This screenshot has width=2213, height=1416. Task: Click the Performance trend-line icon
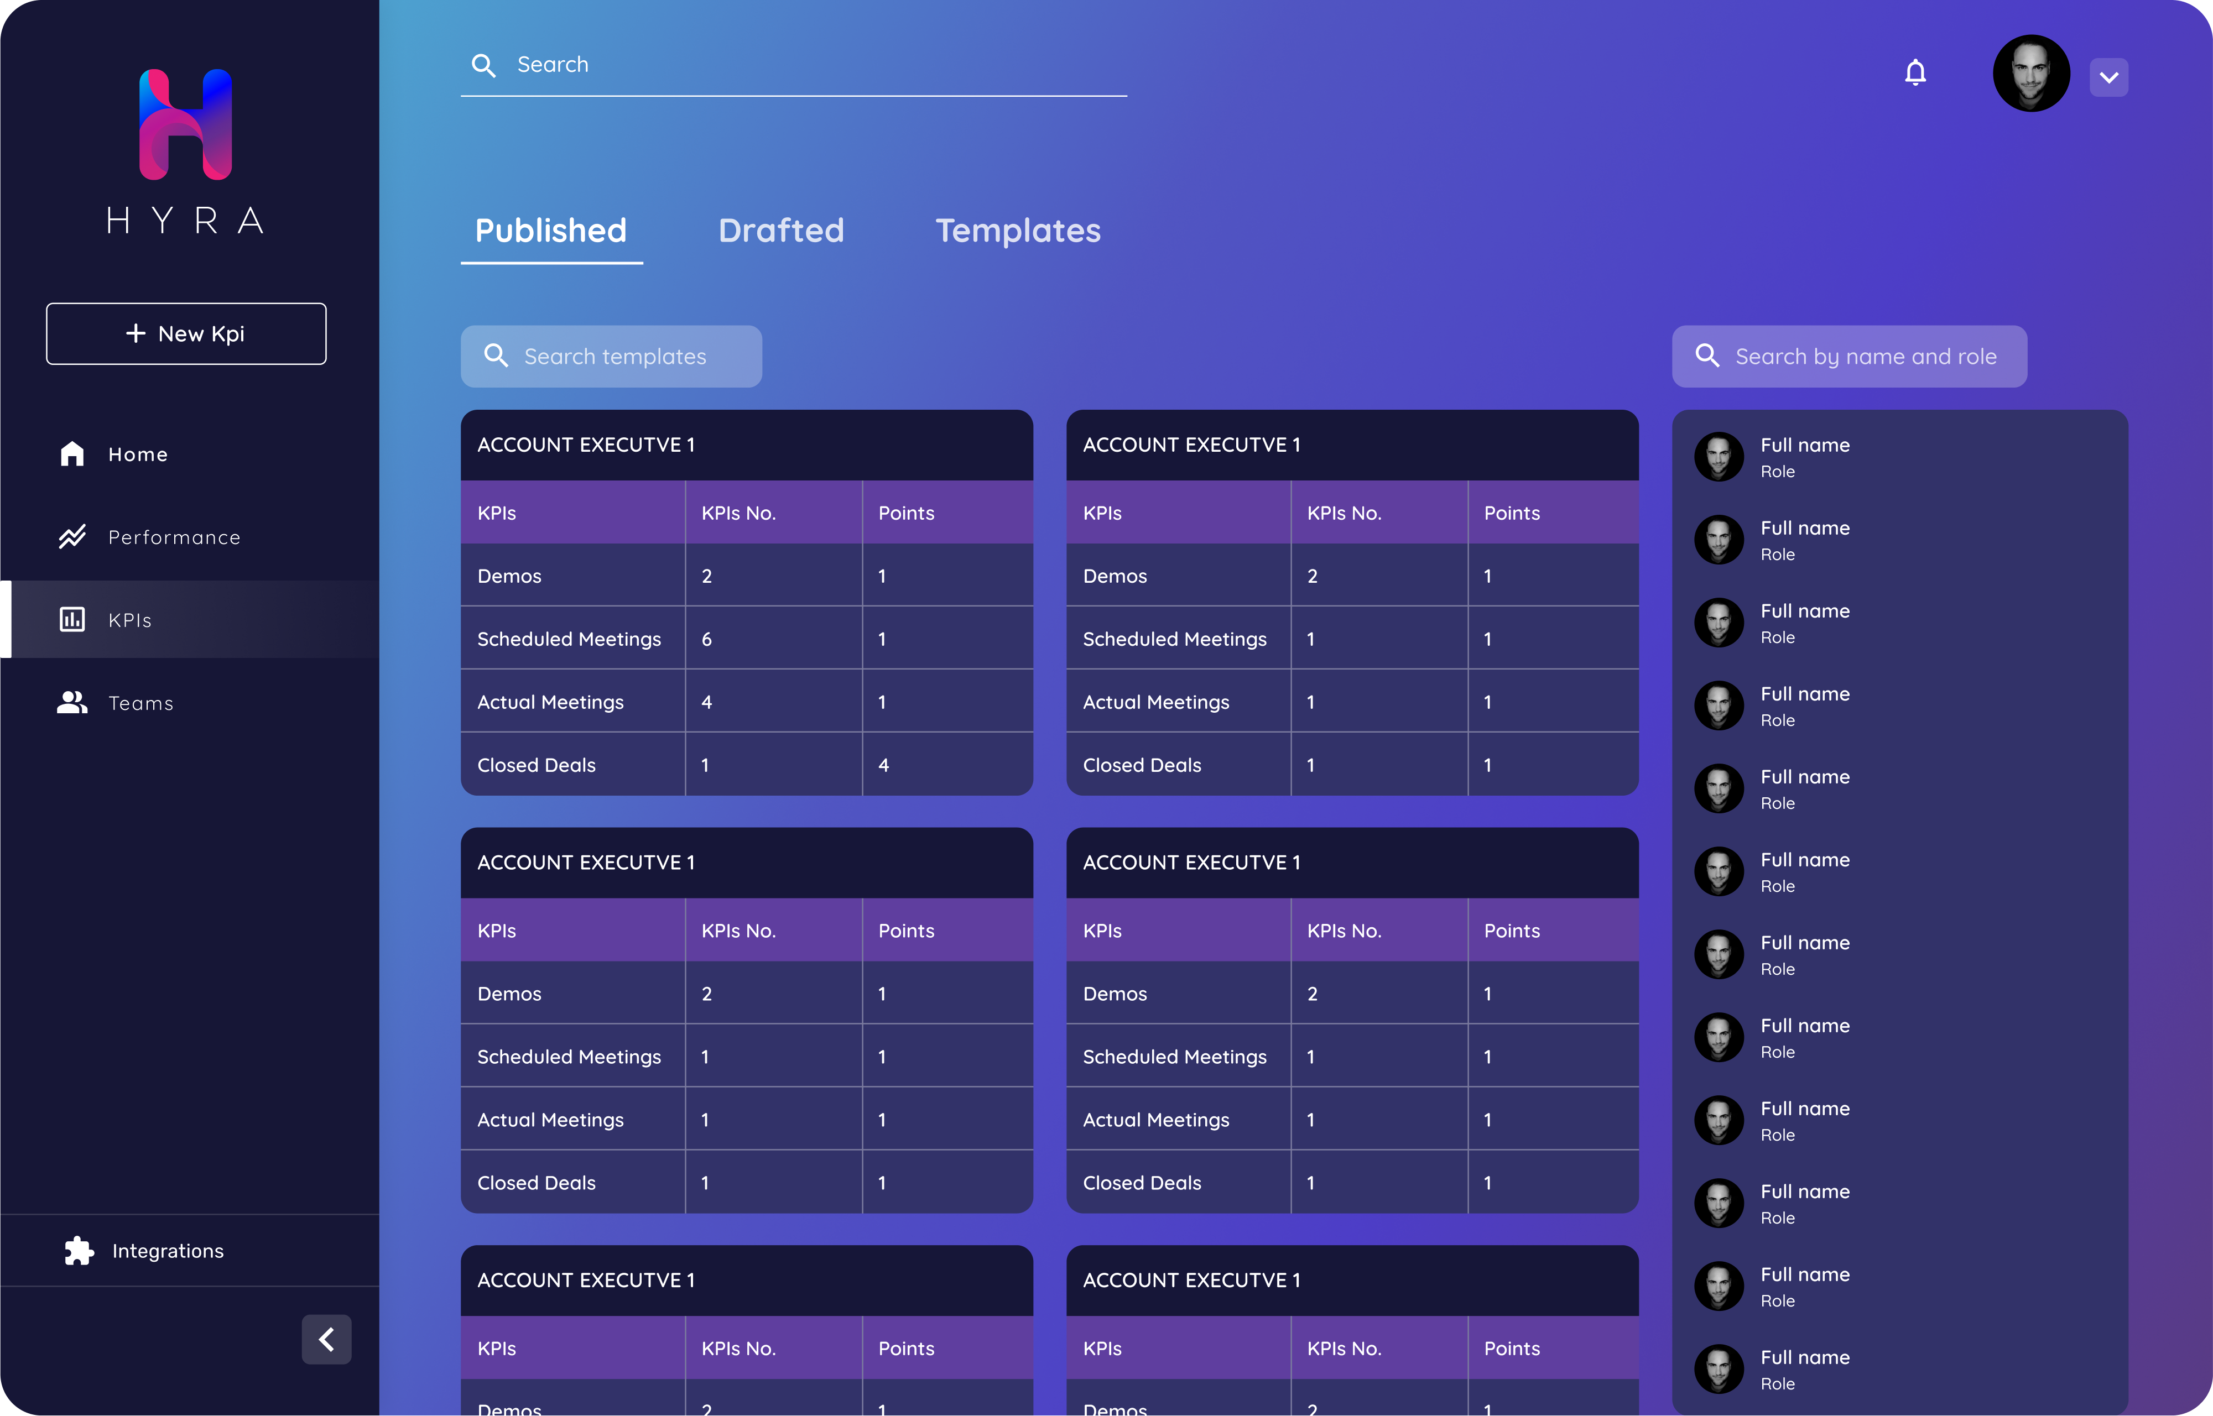(x=72, y=536)
